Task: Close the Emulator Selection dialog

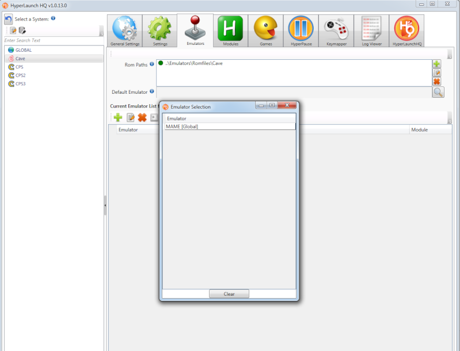Action: pos(287,105)
